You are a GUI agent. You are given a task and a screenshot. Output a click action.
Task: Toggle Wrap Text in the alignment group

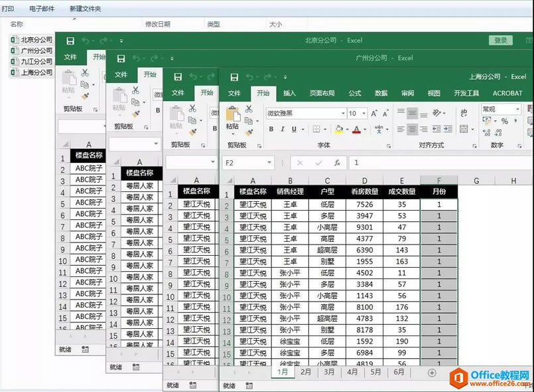[463, 114]
